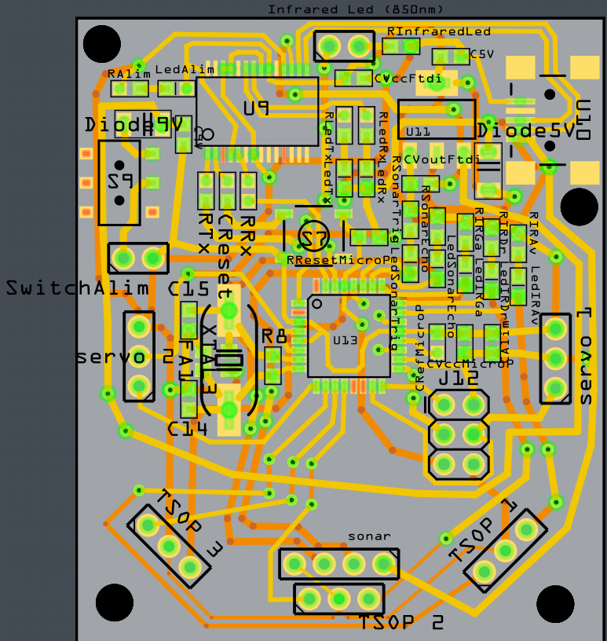Click the S2 switch component
Image resolution: width=607 pixels, height=641 pixels.
[119, 182]
